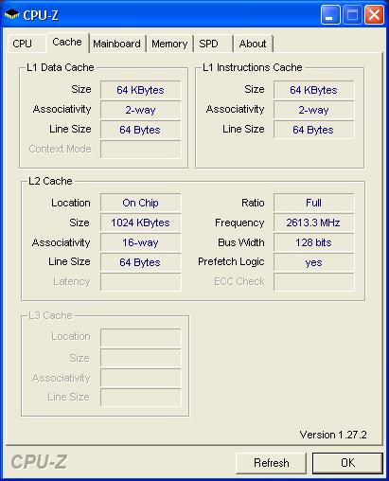Click the greyed Context Mode label
This screenshot has height=481, width=389.
pyautogui.click(x=60, y=149)
